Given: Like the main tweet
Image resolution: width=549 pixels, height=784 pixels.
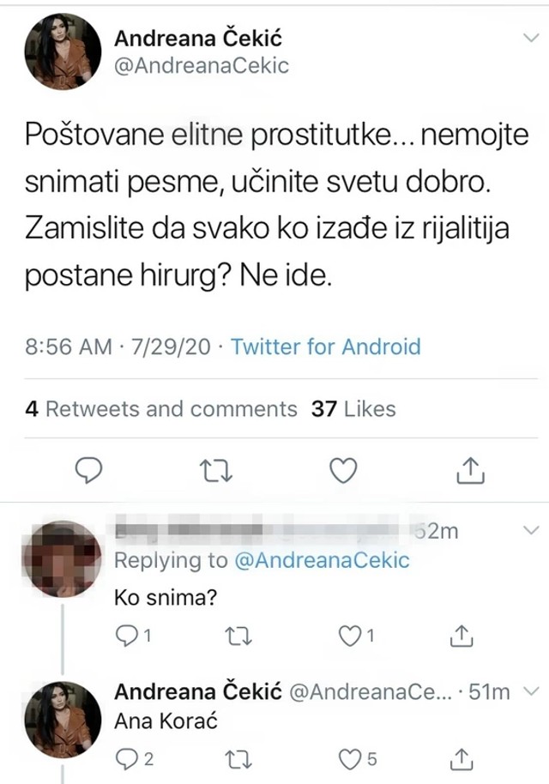Looking at the screenshot, I should pyautogui.click(x=342, y=470).
